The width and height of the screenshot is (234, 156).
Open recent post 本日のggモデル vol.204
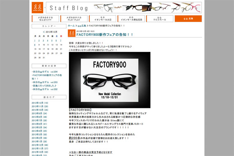[x=45, y=72]
